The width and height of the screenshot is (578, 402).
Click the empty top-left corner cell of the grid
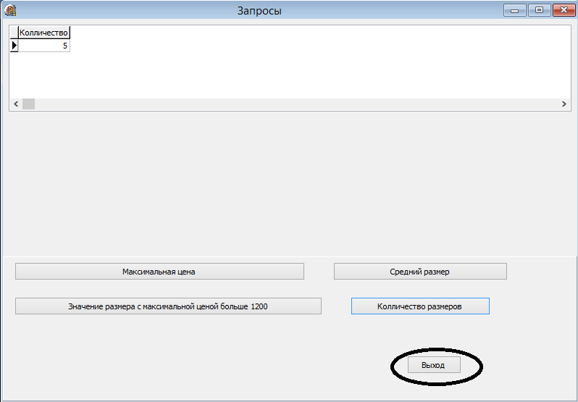(14, 33)
